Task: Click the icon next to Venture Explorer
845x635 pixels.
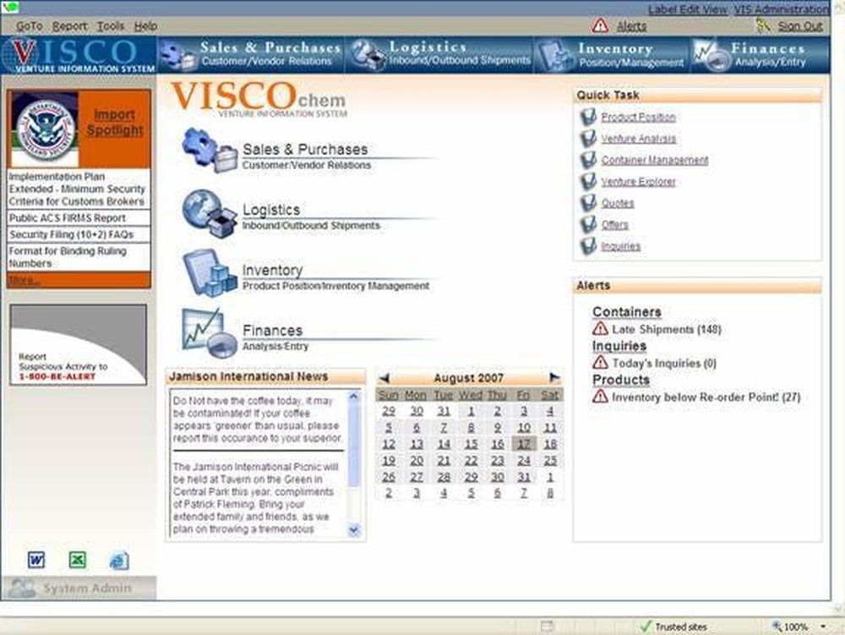Action: click(x=588, y=182)
